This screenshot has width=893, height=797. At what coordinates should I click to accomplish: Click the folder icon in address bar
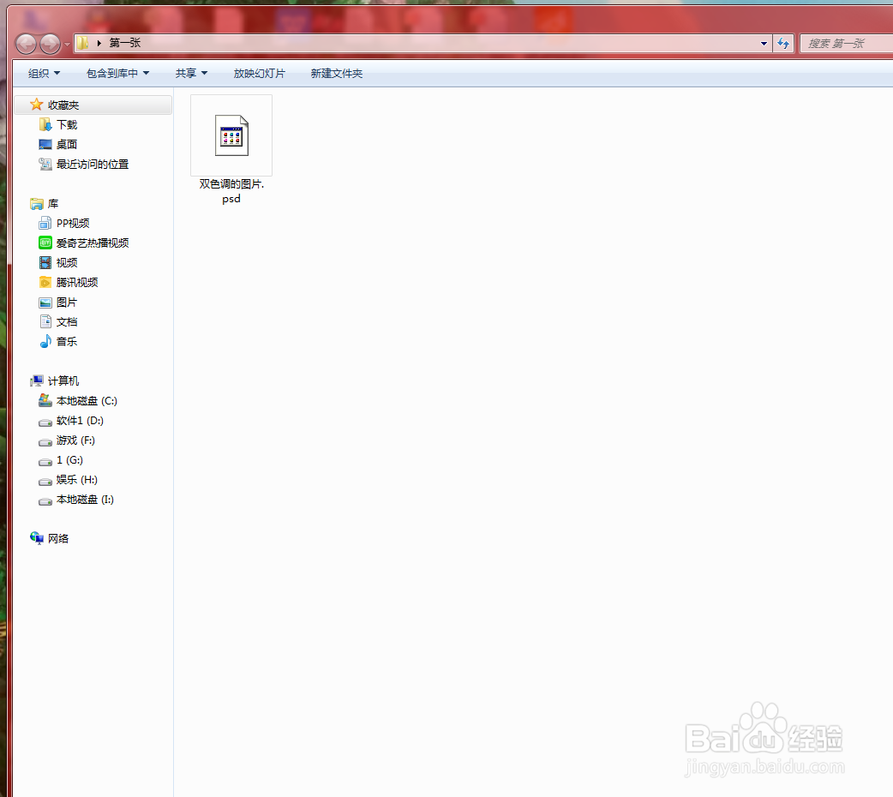coord(82,43)
